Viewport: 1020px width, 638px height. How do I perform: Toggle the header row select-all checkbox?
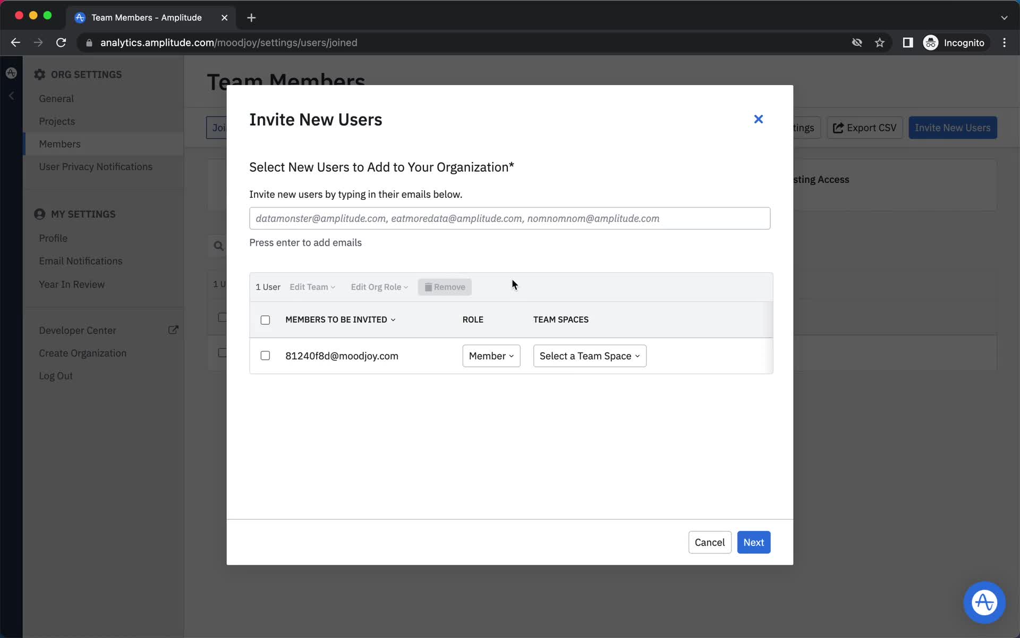pyautogui.click(x=265, y=319)
